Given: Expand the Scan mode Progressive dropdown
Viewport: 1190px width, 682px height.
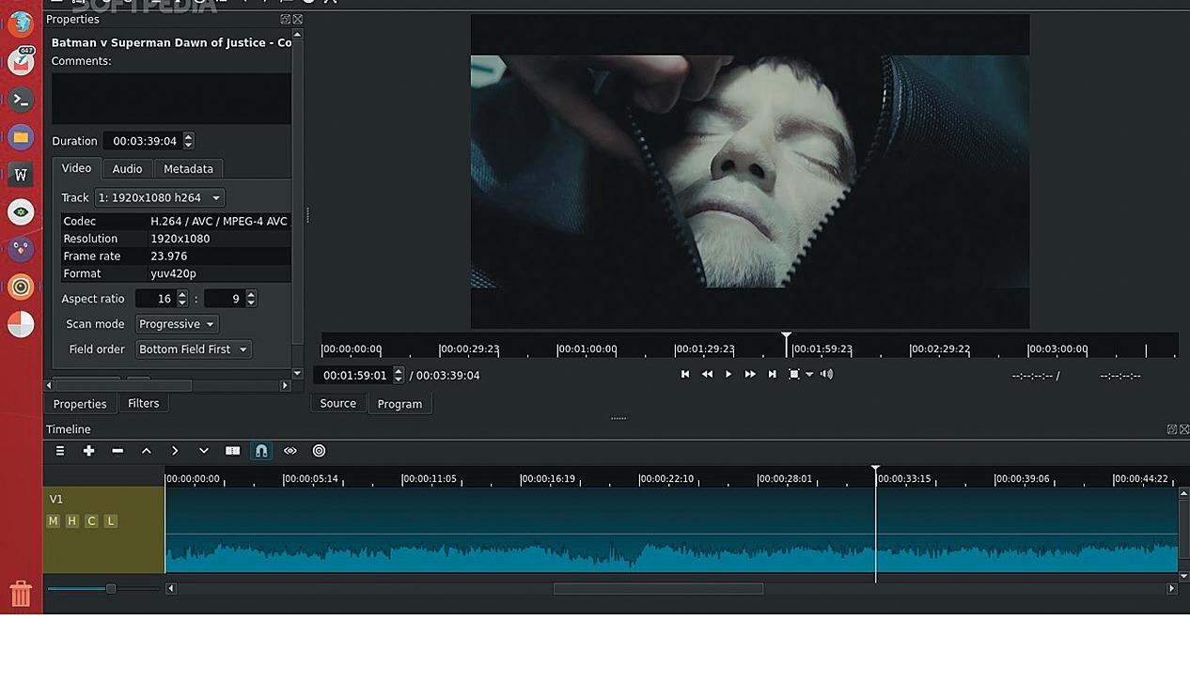Looking at the screenshot, I should click(x=176, y=324).
